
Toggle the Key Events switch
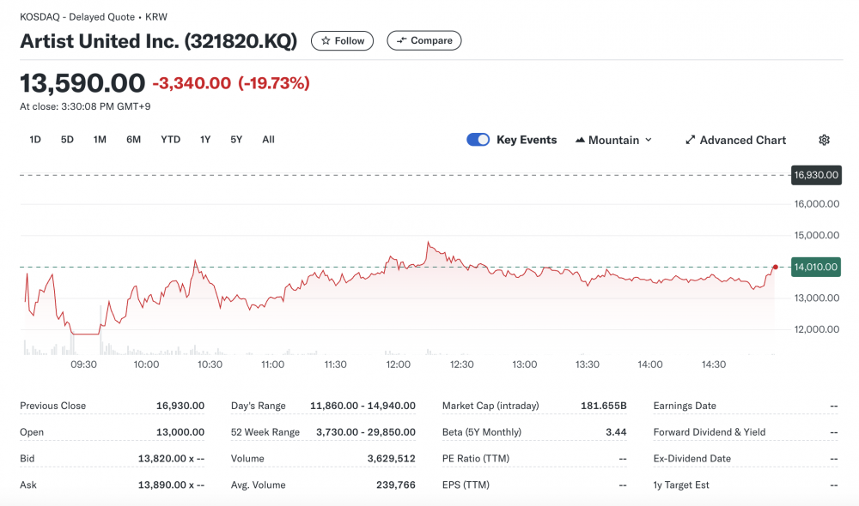(478, 140)
